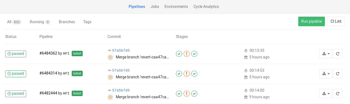Select the Running pipelines filter tab
This screenshot has height=104, width=350.
pyautogui.click(x=40, y=22)
